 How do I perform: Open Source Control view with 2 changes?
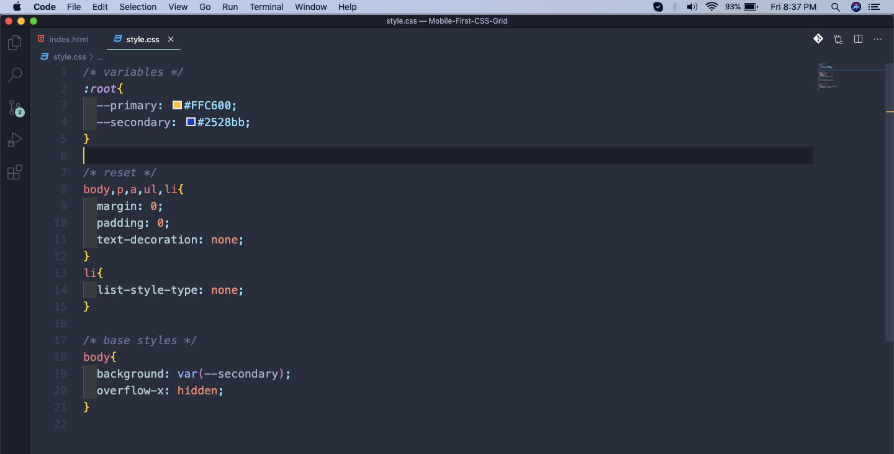15,107
